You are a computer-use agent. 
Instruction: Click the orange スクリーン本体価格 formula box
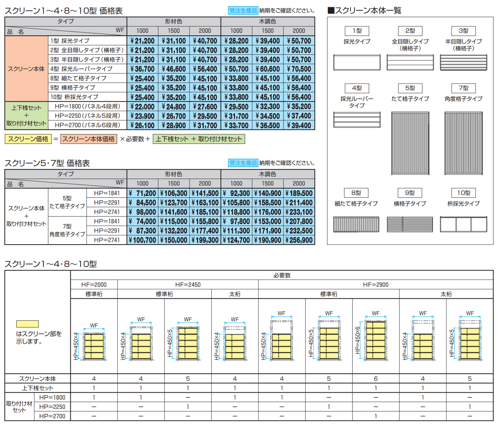[x=89, y=139]
